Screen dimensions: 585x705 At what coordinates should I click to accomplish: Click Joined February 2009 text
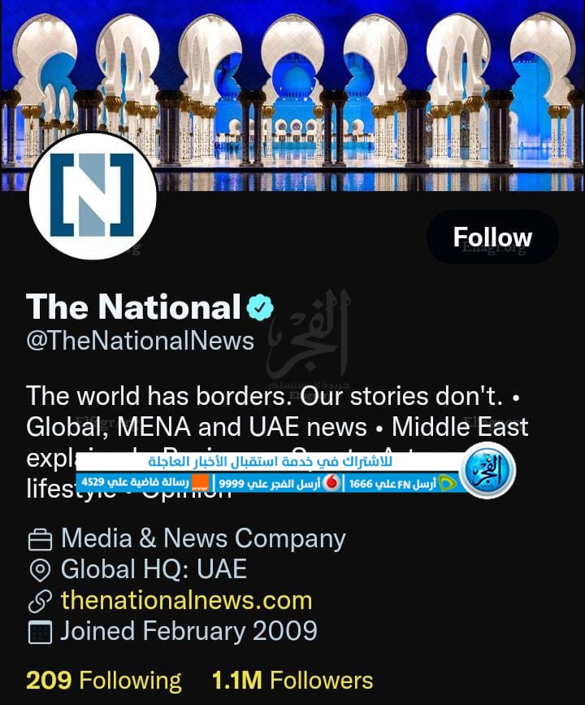(x=188, y=631)
